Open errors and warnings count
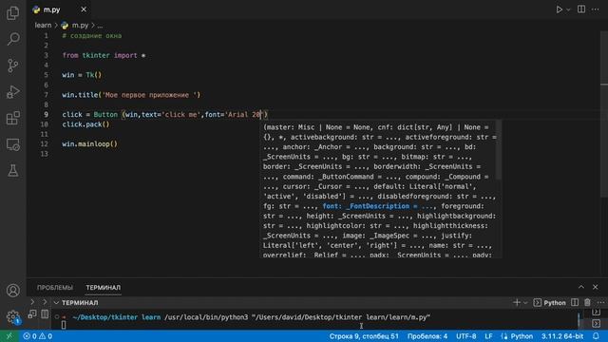The image size is (608, 342). [x=38, y=336]
